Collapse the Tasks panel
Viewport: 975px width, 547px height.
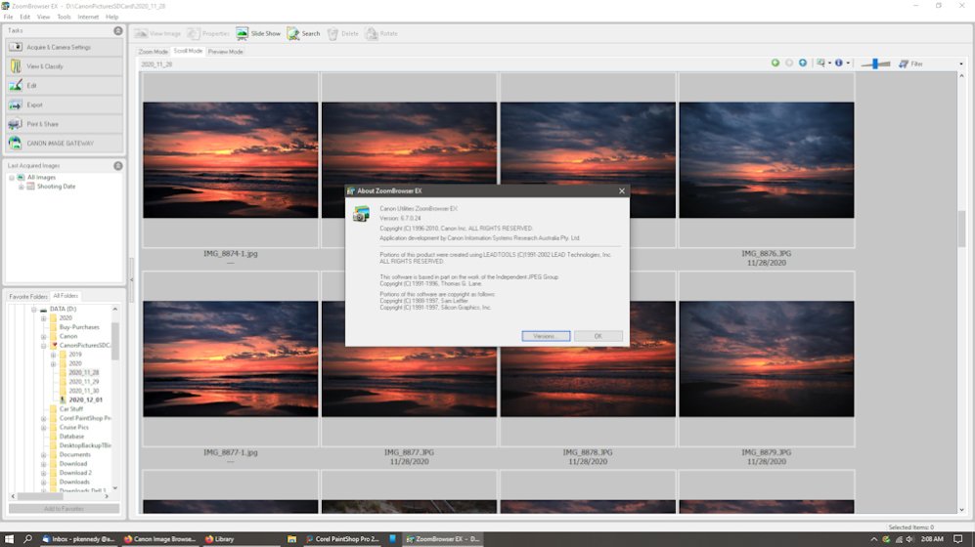[x=118, y=31]
